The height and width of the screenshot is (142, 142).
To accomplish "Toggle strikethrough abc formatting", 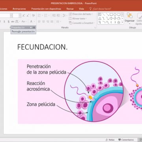I will 13,21.
